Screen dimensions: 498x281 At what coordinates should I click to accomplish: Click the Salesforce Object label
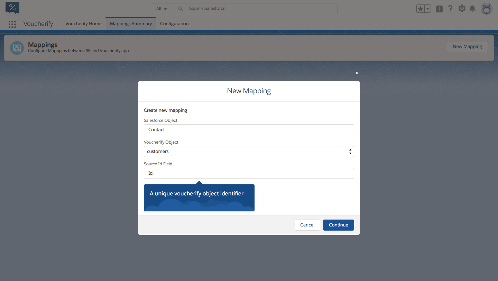[x=160, y=120]
